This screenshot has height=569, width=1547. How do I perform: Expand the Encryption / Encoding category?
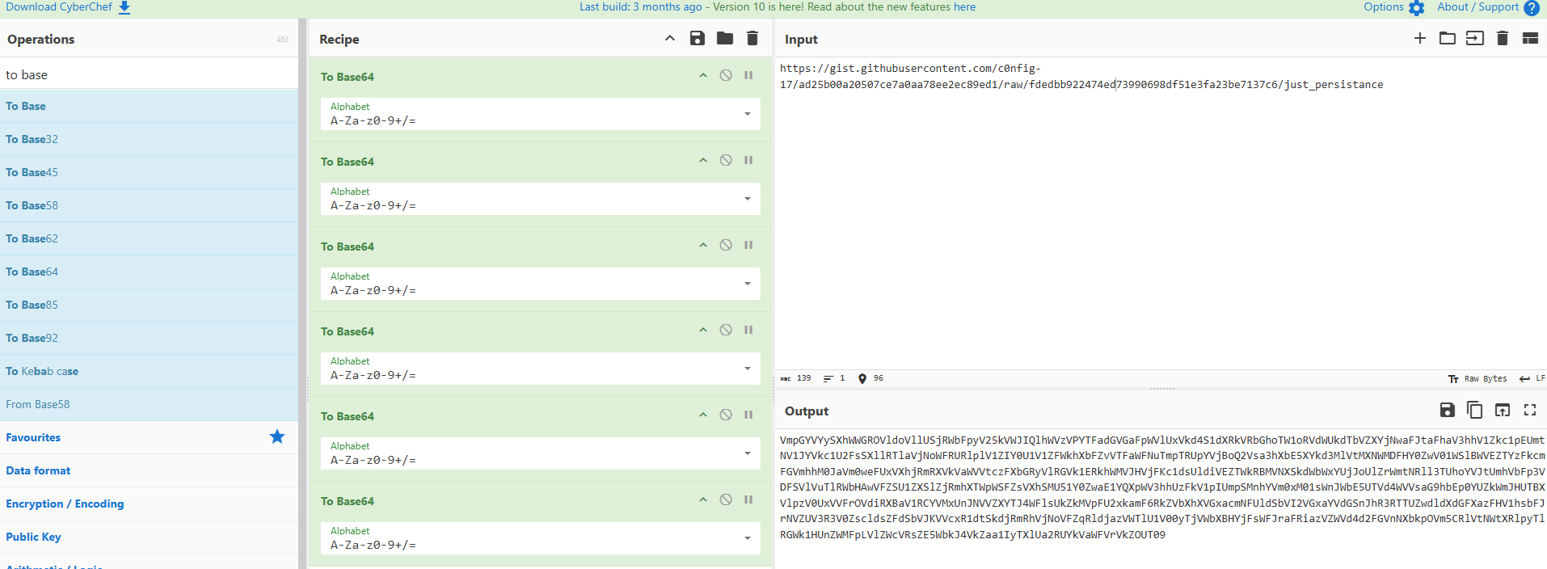click(x=65, y=504)
